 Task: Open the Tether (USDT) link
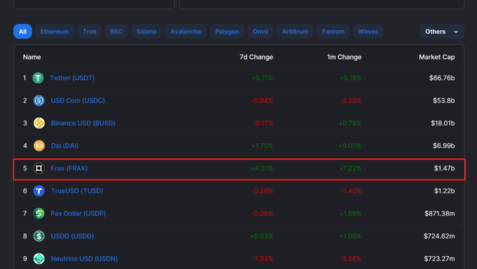tap(72, 78)
